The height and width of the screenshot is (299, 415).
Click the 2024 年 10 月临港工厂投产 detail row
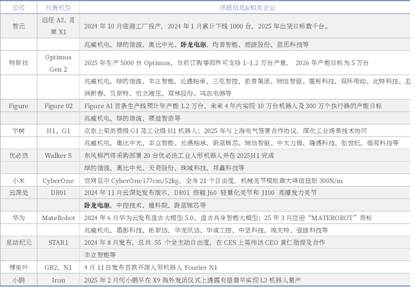[244, 26]
